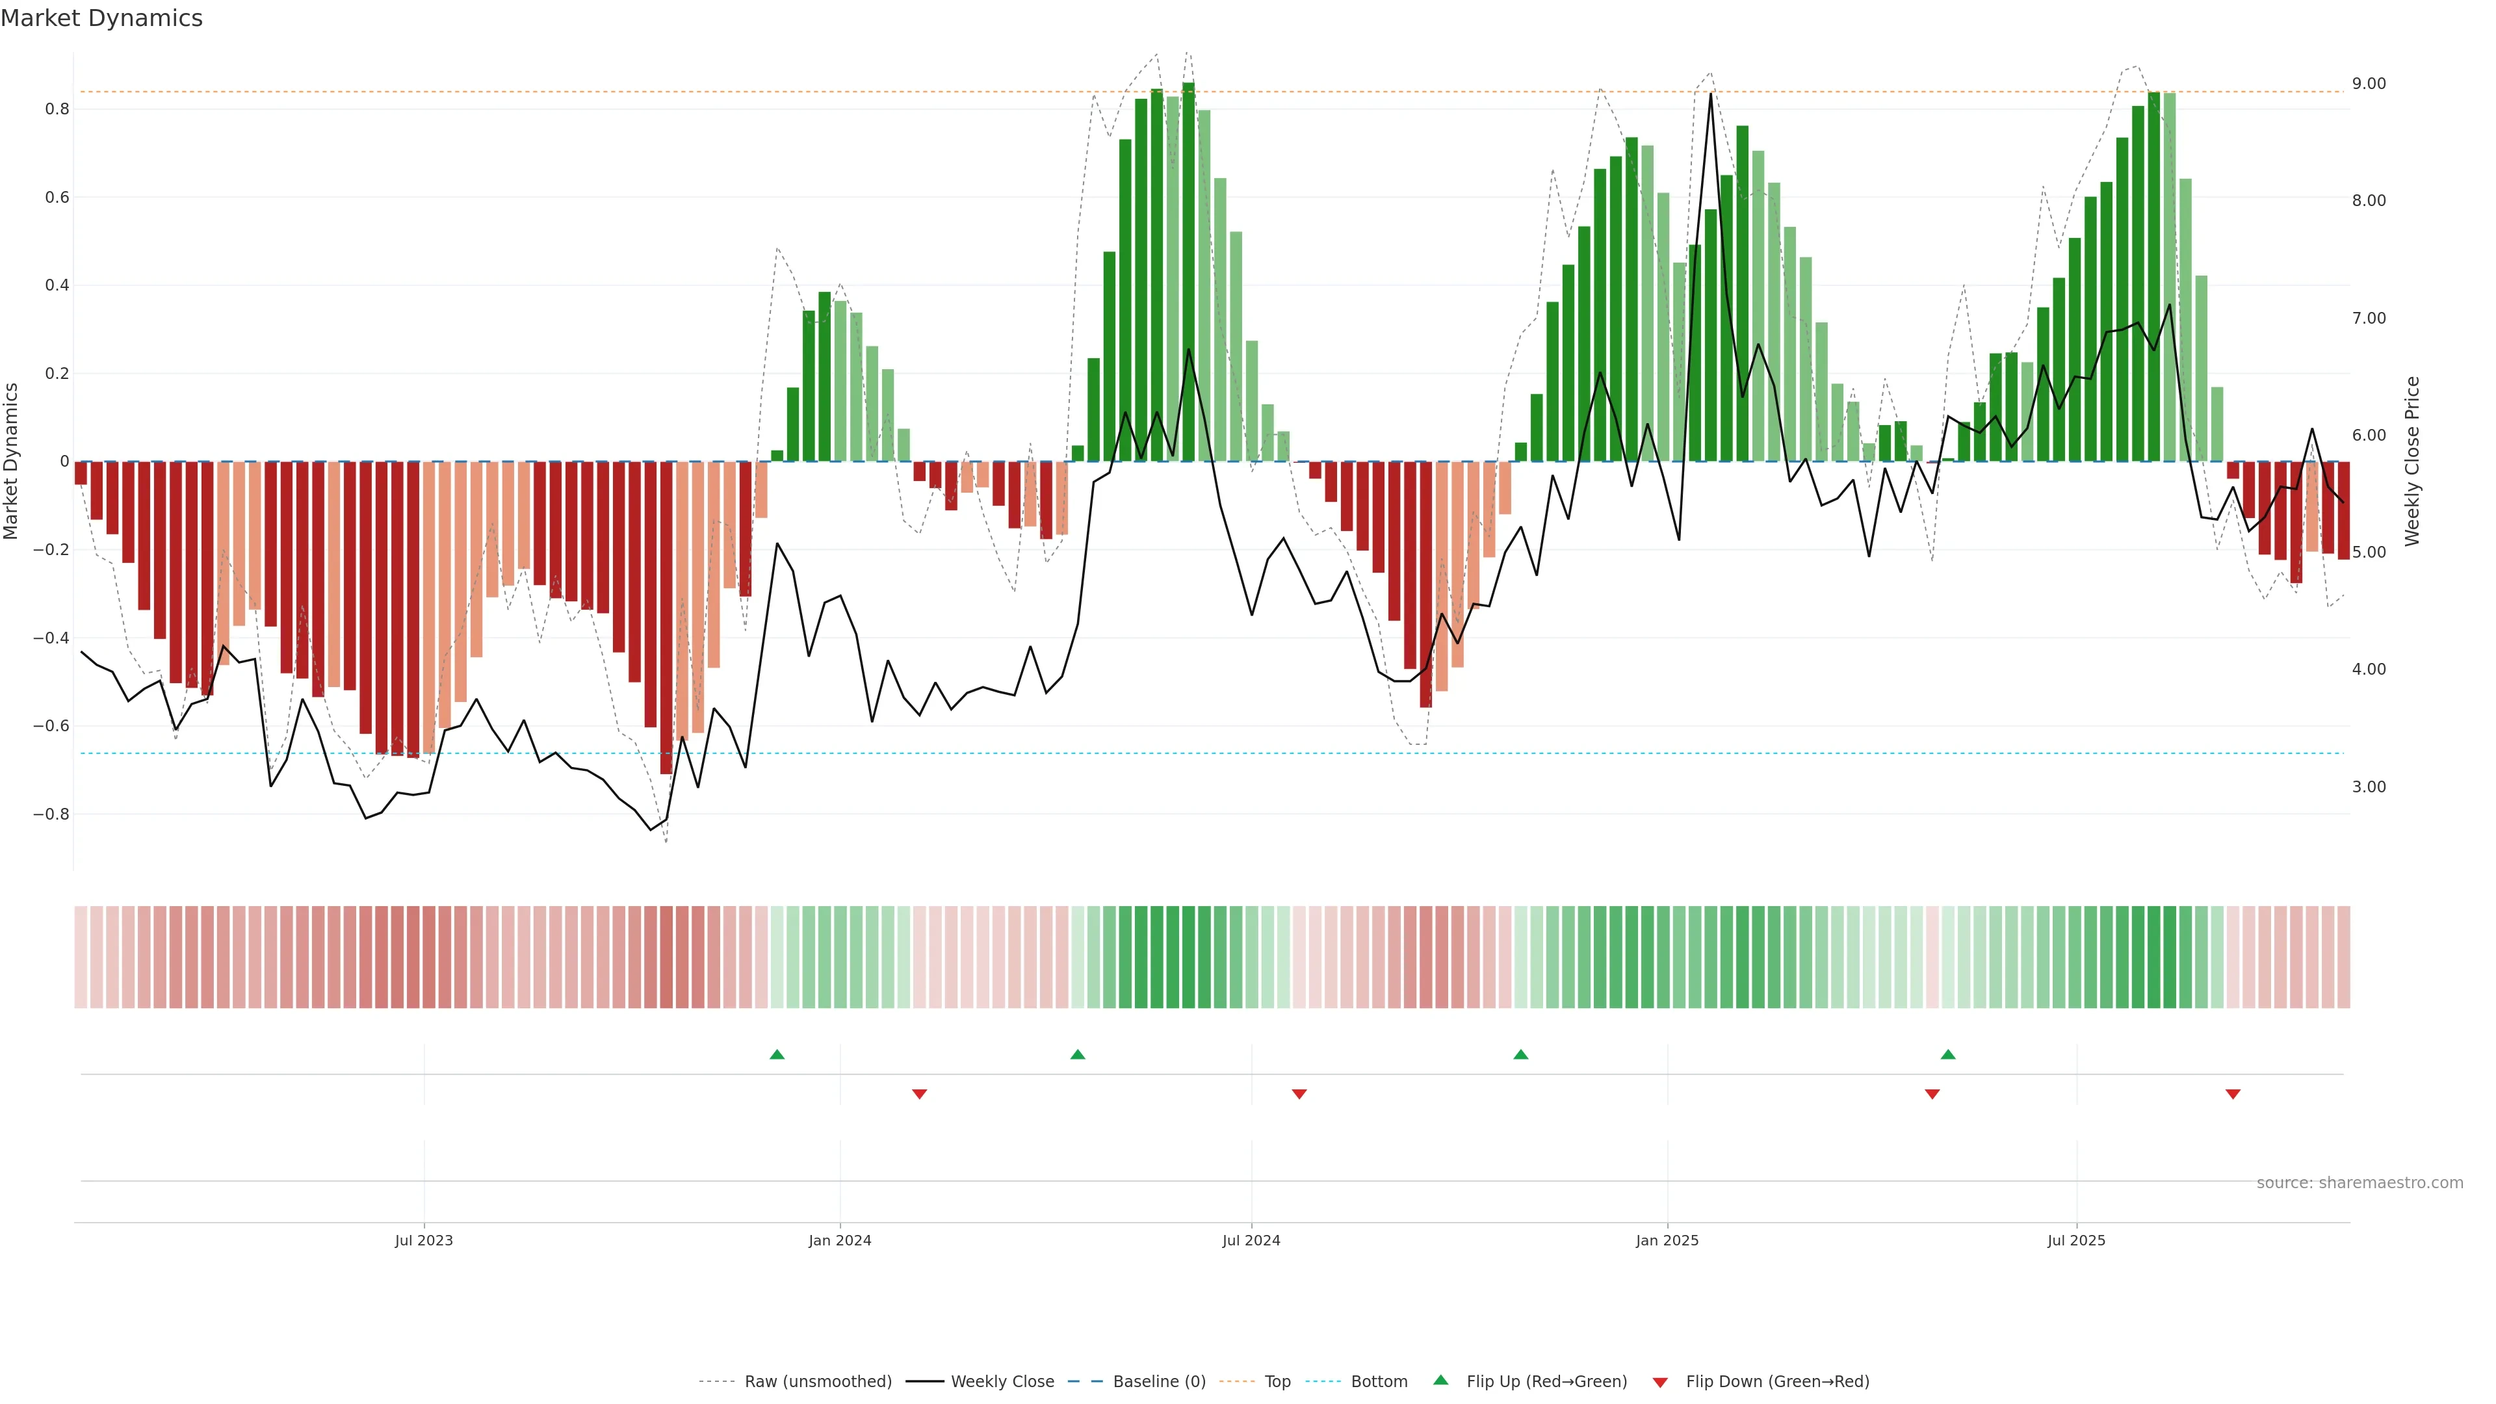Click the first green flip-up triangle marker

776,1054
